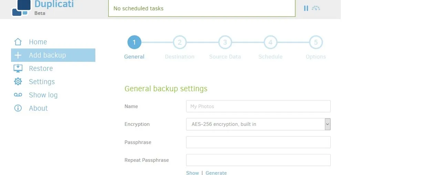Viewport: 441px width, 175px height.
Task: Select the Repeat Passphrase field
Action: [x=258, y=160]
